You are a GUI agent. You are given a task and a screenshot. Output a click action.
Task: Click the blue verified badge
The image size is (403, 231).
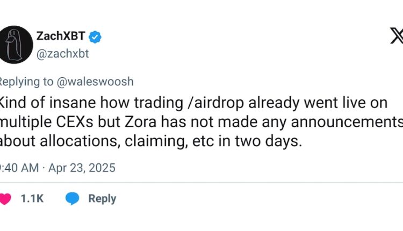96,37
